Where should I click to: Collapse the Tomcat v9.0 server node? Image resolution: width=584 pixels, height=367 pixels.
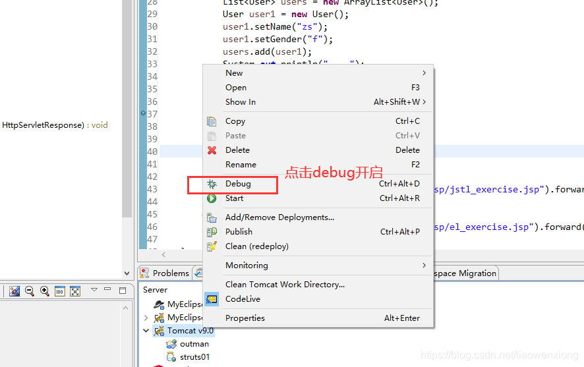click(146, 331)
